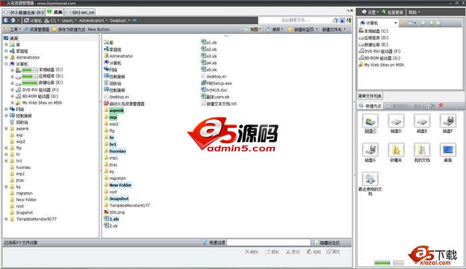This screenshot has height=269, width=466.
Task: Expand the 网络 node in folder tree
Action: [x=6, y=109]
